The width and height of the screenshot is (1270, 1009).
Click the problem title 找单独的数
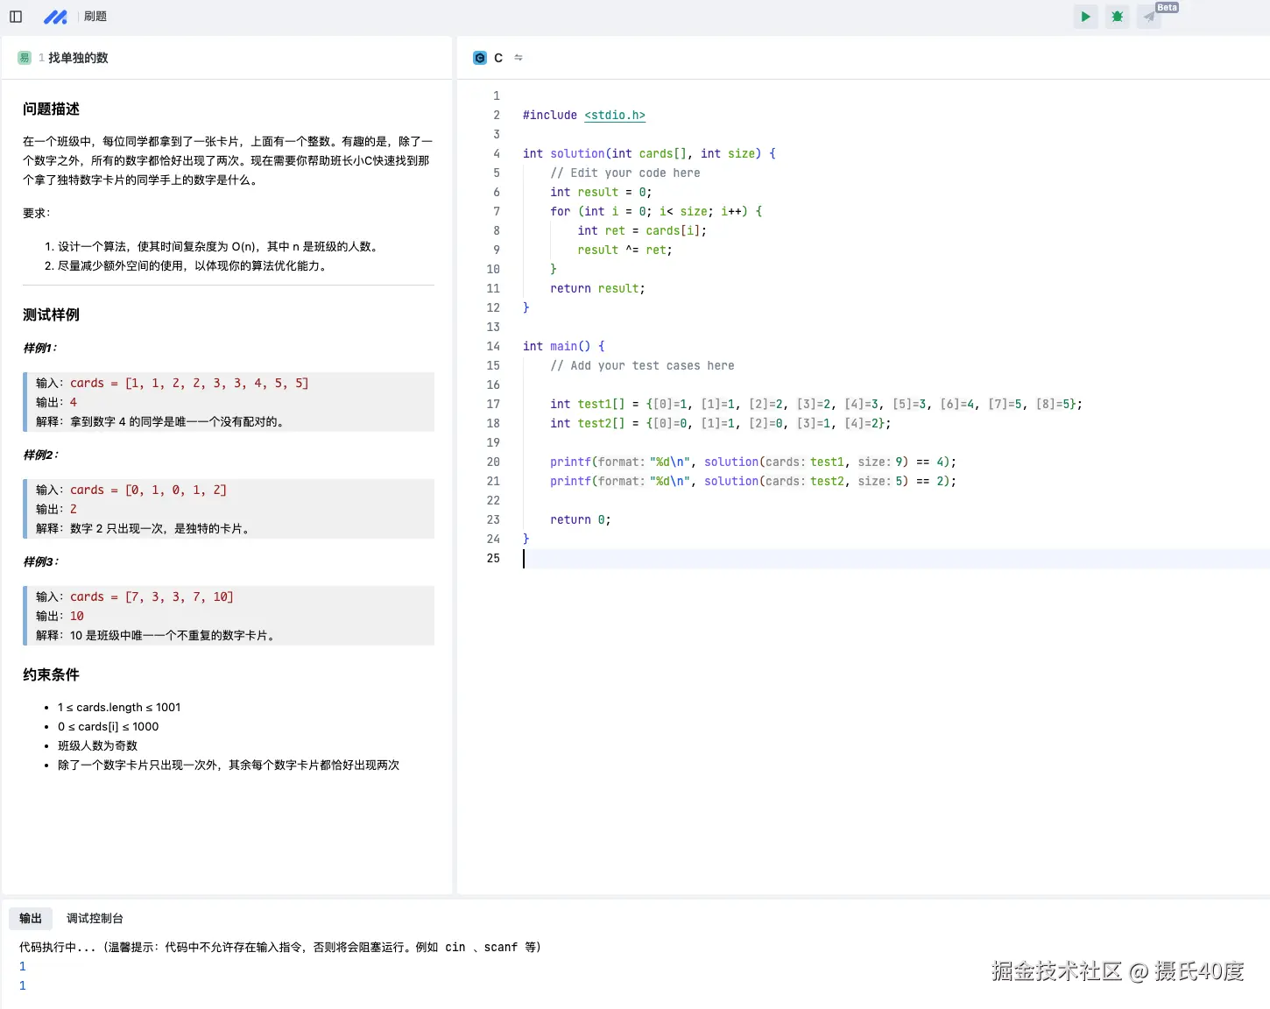pos(78,58)
